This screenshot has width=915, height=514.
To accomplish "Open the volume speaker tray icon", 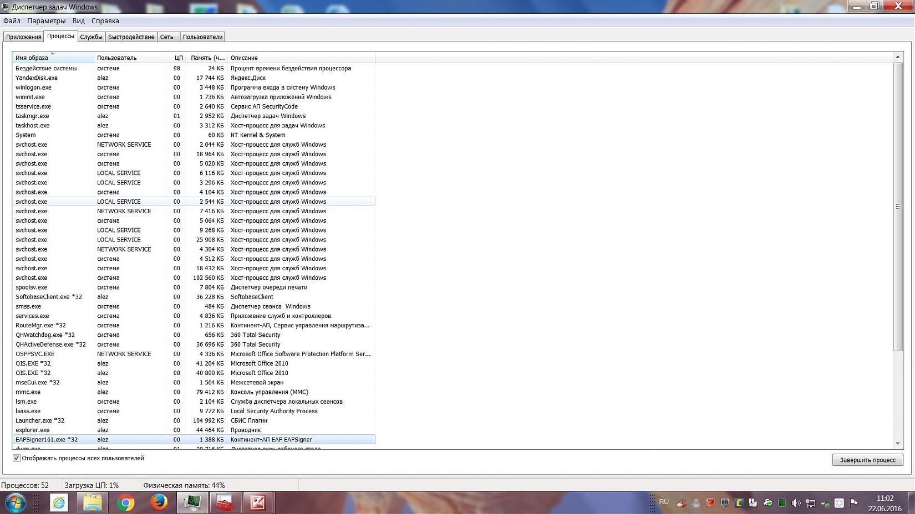I will coord(796,503).
